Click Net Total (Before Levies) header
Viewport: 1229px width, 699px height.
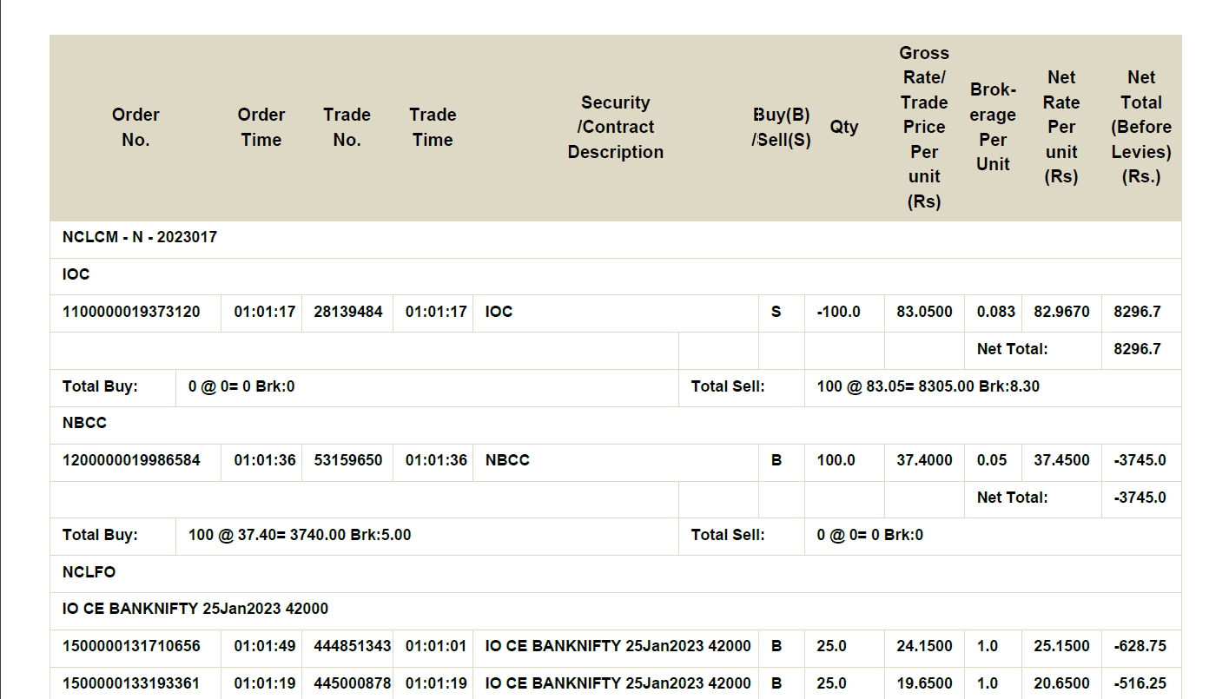click(1141, 128)
